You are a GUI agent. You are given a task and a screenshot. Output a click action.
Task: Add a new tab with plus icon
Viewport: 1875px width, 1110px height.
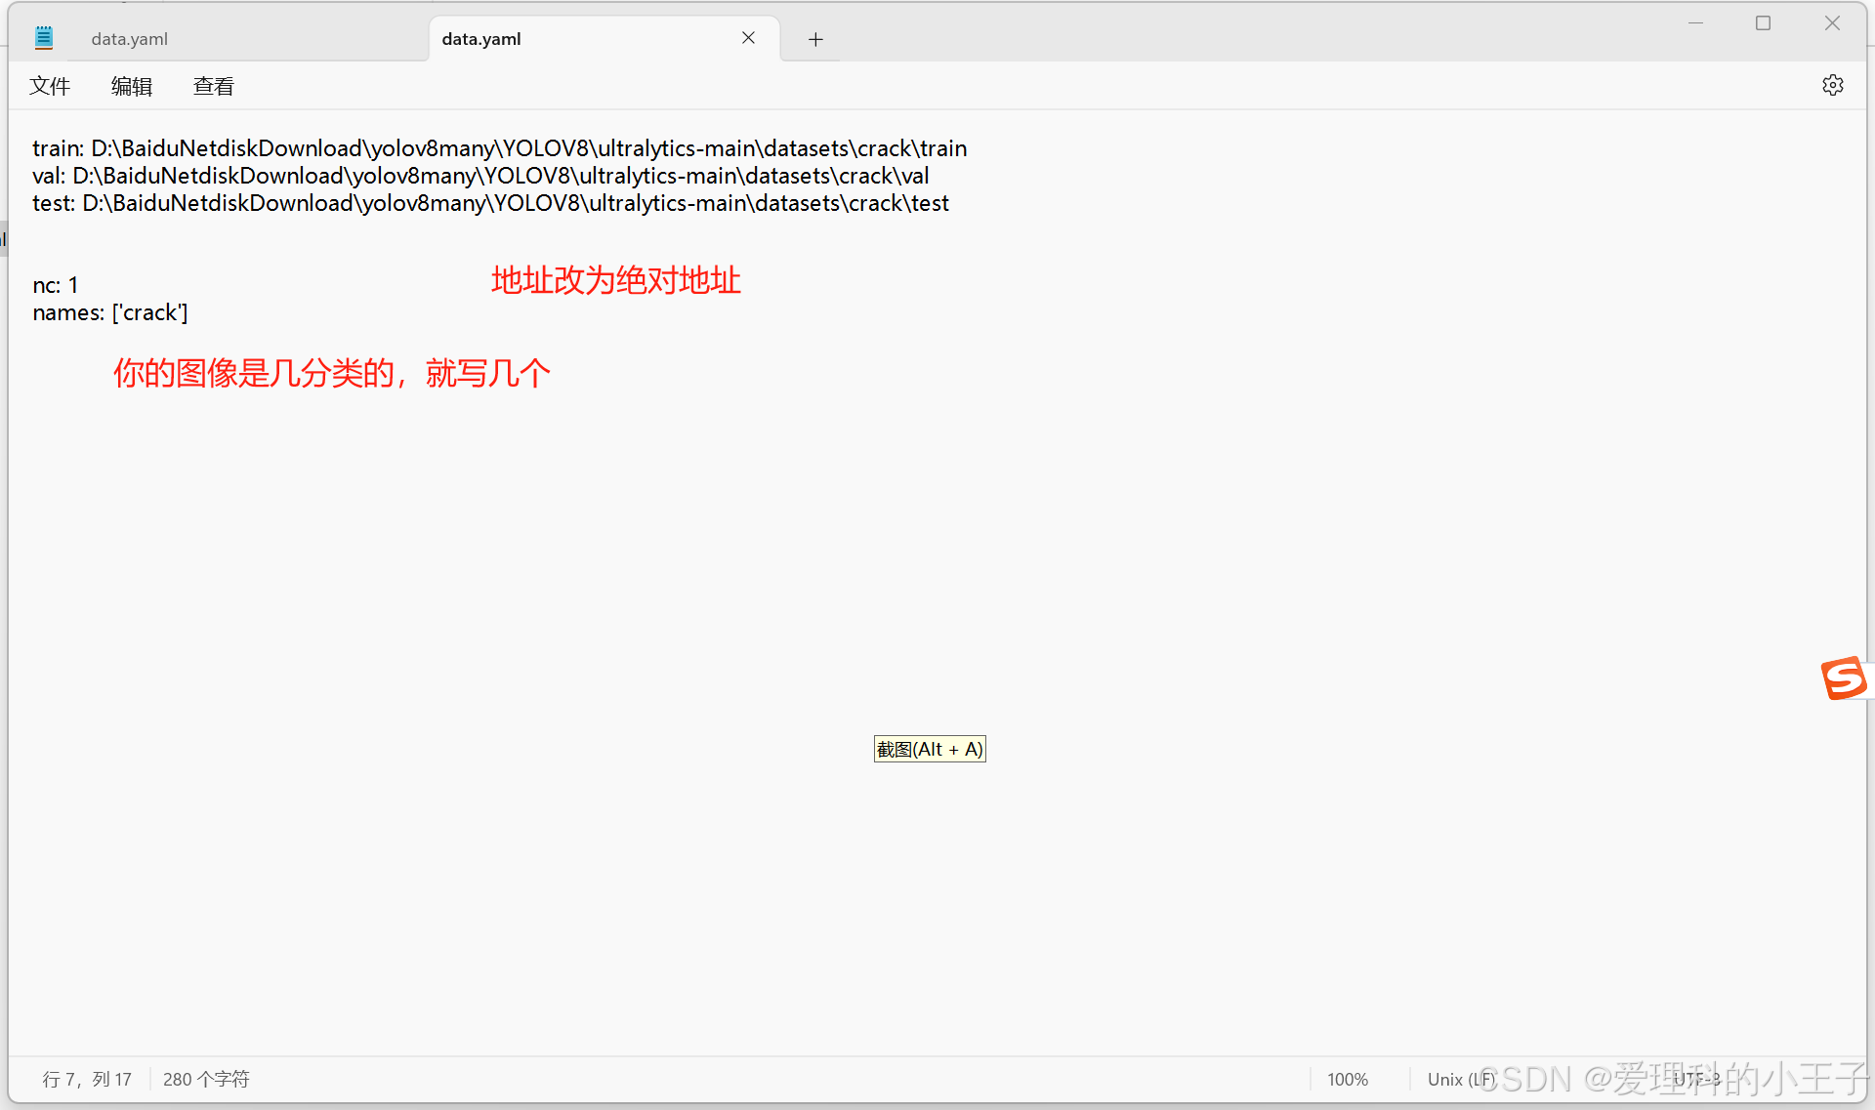pyautogui.click(x=815, y=39)
